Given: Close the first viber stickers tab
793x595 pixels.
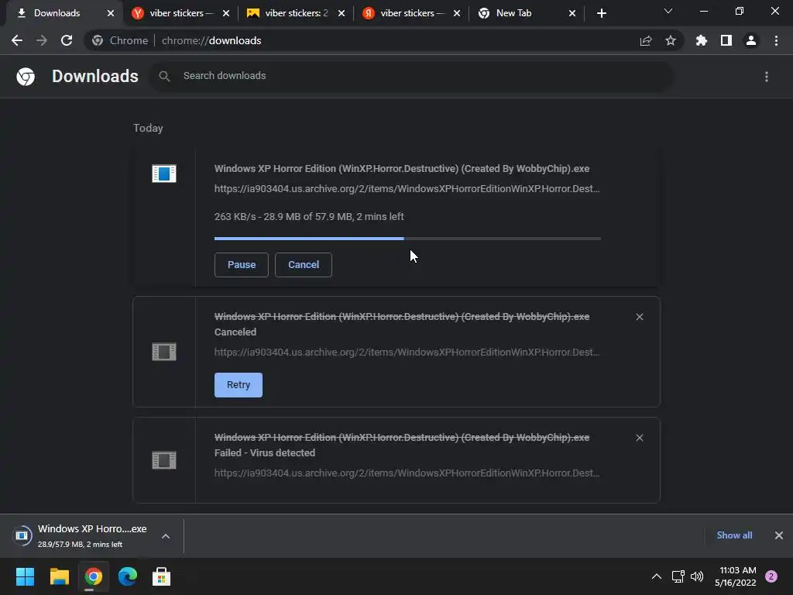Looking at the screenshot, I should [226, 13].
